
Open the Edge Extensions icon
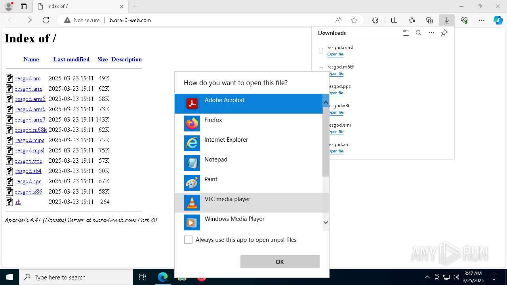point(375,20)
